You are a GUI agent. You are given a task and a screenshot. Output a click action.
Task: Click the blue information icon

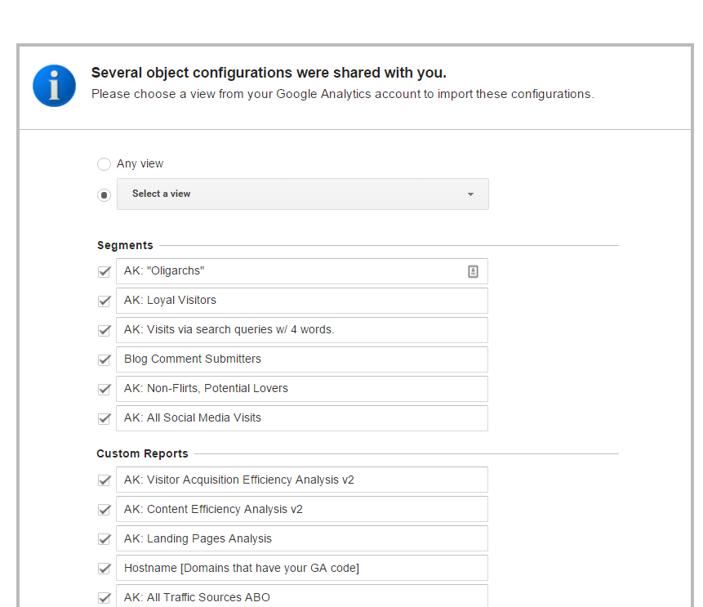[54, 85]
